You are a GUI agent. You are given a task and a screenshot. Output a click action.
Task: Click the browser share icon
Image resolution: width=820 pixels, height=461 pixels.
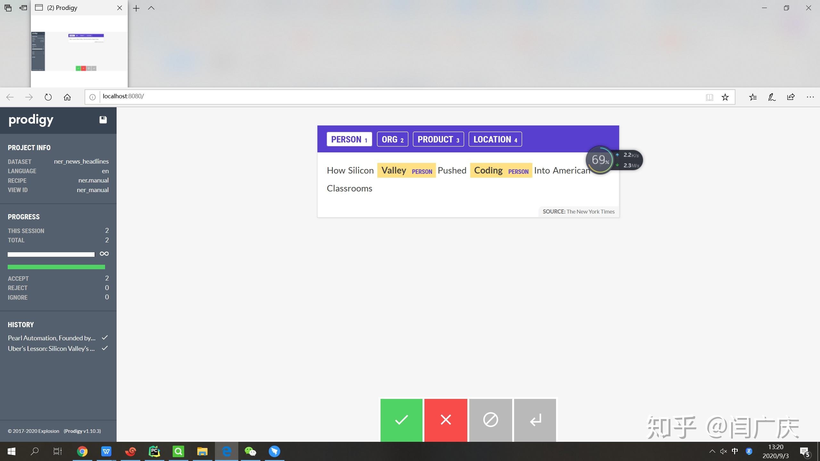pos(791,97)
